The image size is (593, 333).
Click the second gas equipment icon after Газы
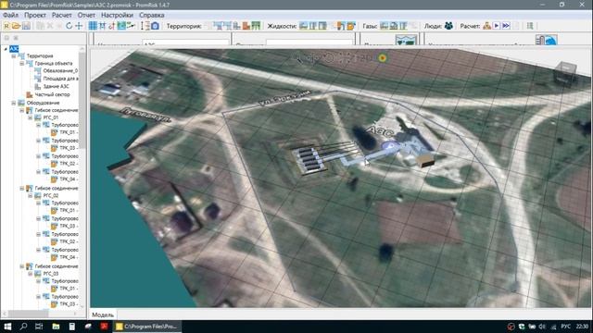[394, 26]
